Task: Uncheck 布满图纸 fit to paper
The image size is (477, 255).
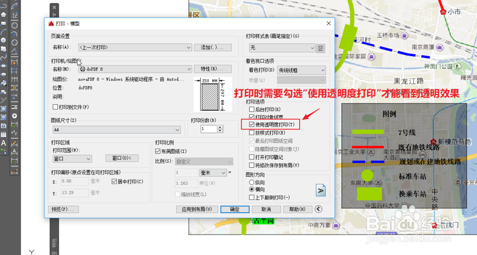Action: (x=157, y=151)
